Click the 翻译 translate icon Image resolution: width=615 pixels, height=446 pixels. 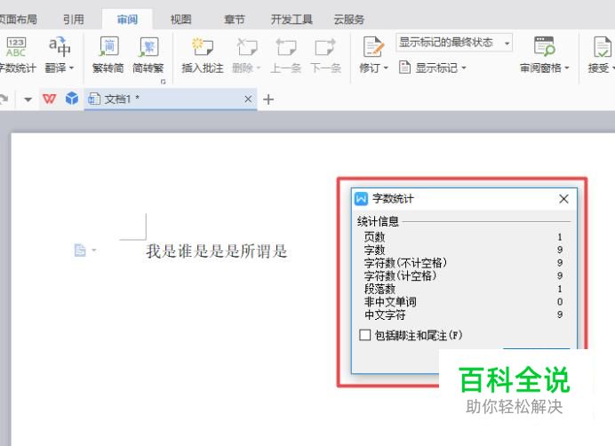(x=59, y=47)
